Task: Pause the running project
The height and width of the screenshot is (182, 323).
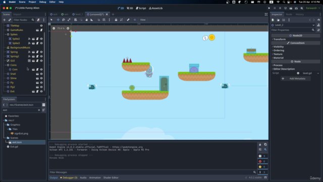Action: pos(275,8)
